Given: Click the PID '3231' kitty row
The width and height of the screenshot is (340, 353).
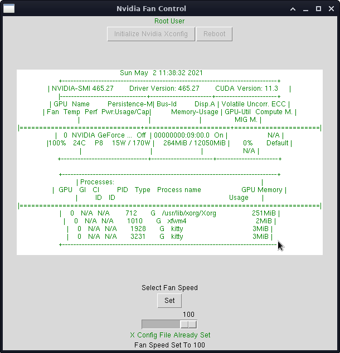Looking at the screenshot, I should click(138, 237).
